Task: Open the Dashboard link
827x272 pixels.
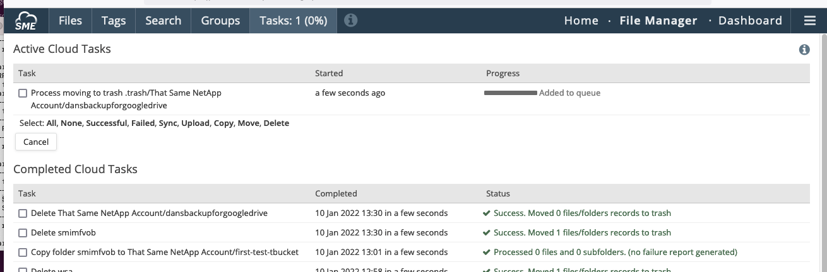Action: (x=750, y=21)
